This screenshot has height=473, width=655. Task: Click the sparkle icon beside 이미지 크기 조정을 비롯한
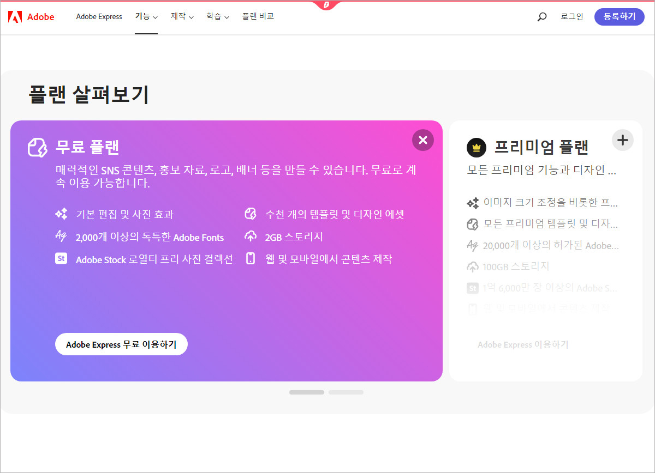pos(473,203)
